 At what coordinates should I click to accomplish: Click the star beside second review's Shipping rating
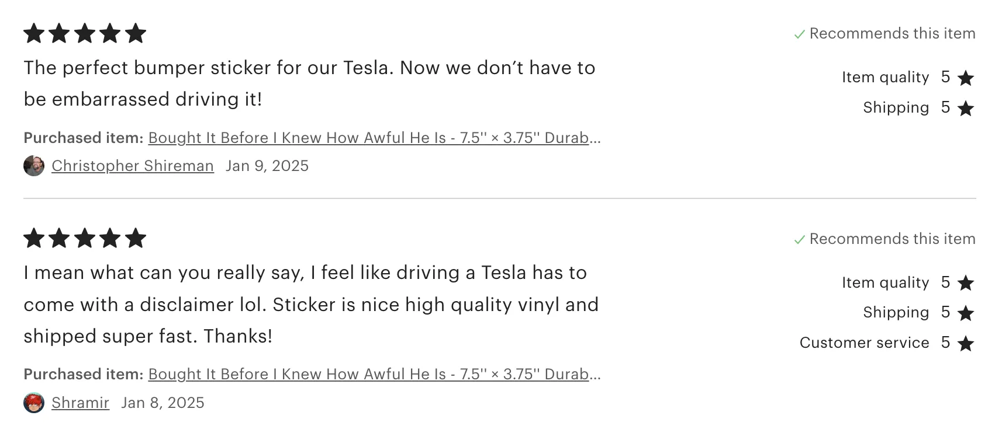tap(966, 313)
